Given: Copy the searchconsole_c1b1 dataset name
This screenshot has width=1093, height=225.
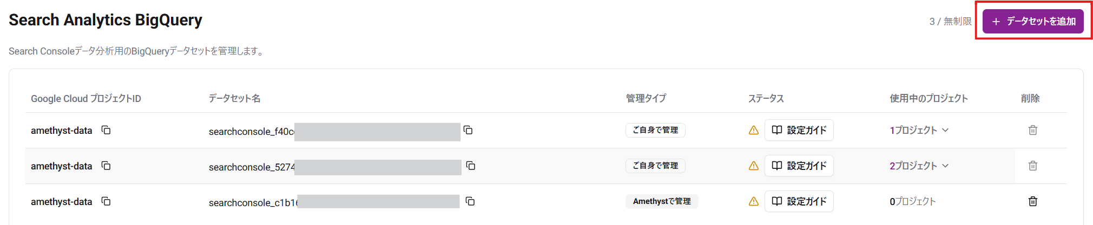Looking at the screenshot, I should (x=470, y=201).
